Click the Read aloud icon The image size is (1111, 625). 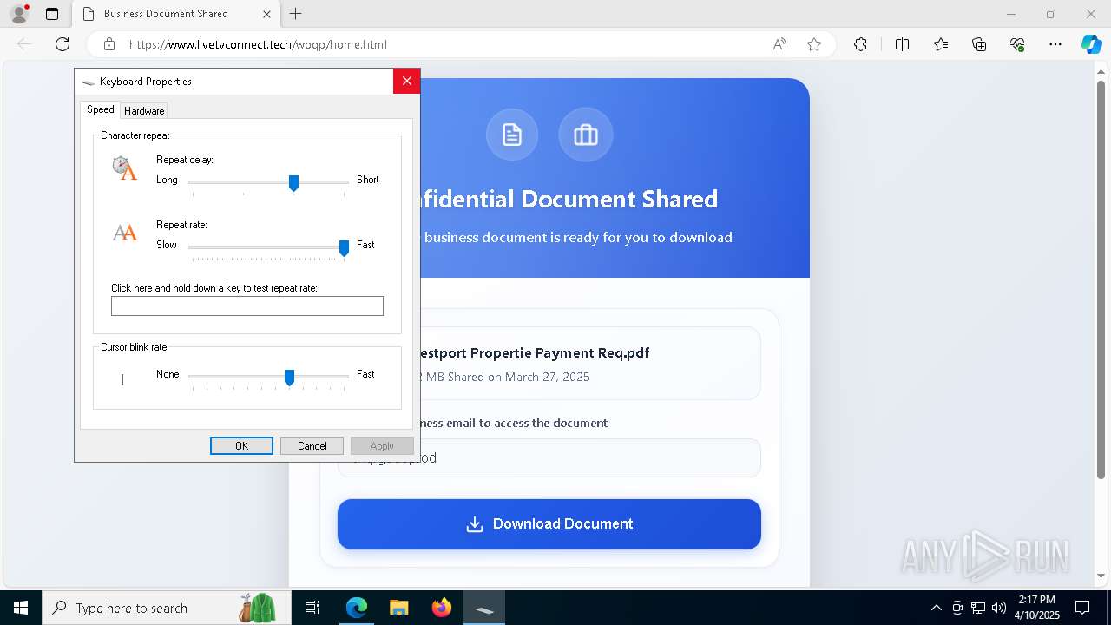779,44
